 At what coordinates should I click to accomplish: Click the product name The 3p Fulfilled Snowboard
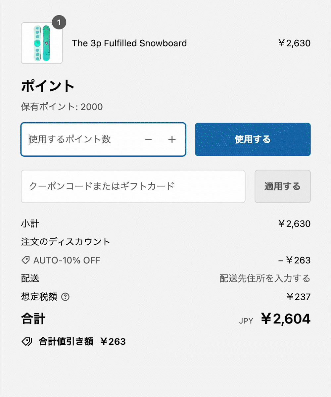(x=129, y=43)
